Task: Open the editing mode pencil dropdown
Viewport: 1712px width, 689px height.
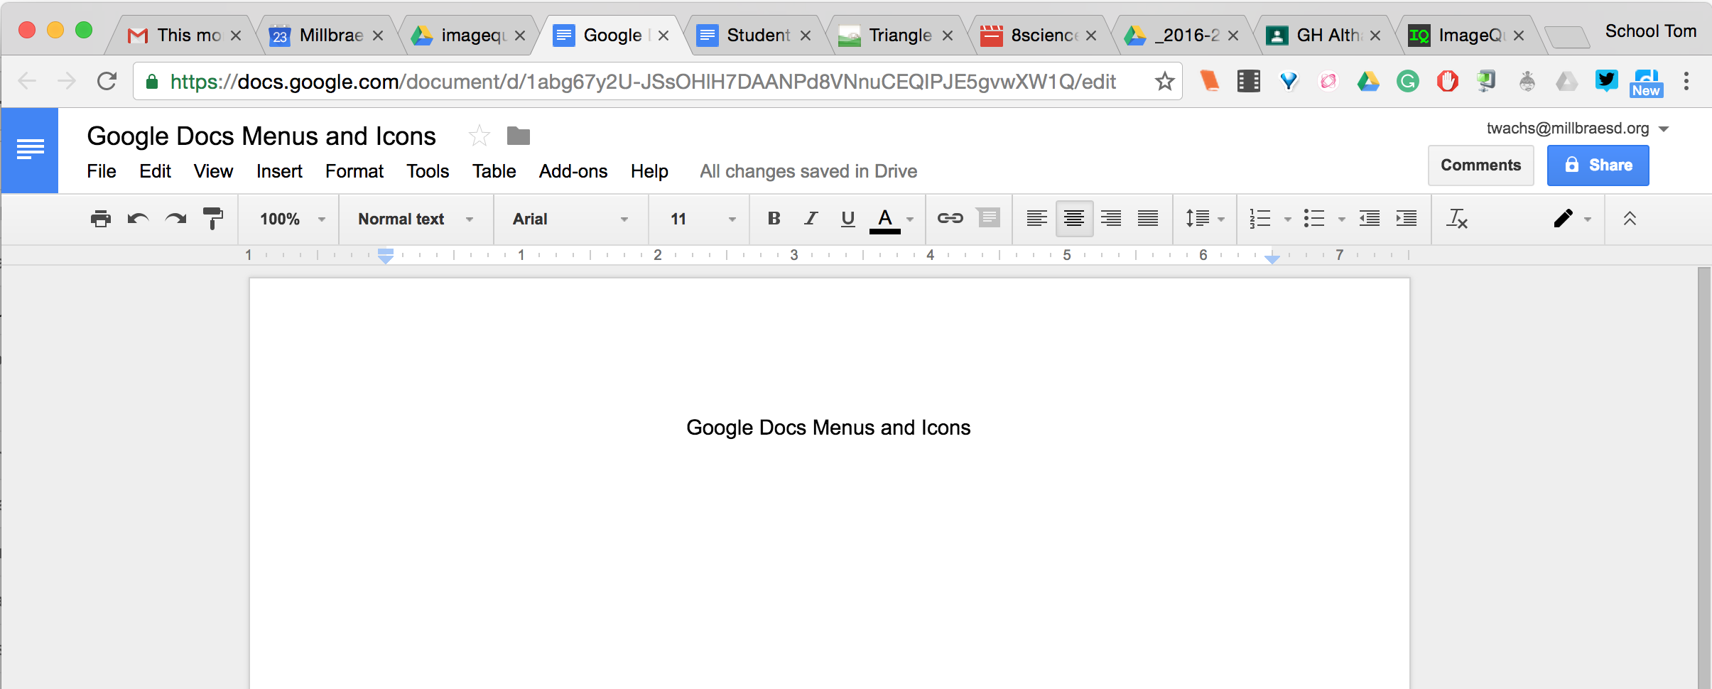Action: click(1571, 219)
